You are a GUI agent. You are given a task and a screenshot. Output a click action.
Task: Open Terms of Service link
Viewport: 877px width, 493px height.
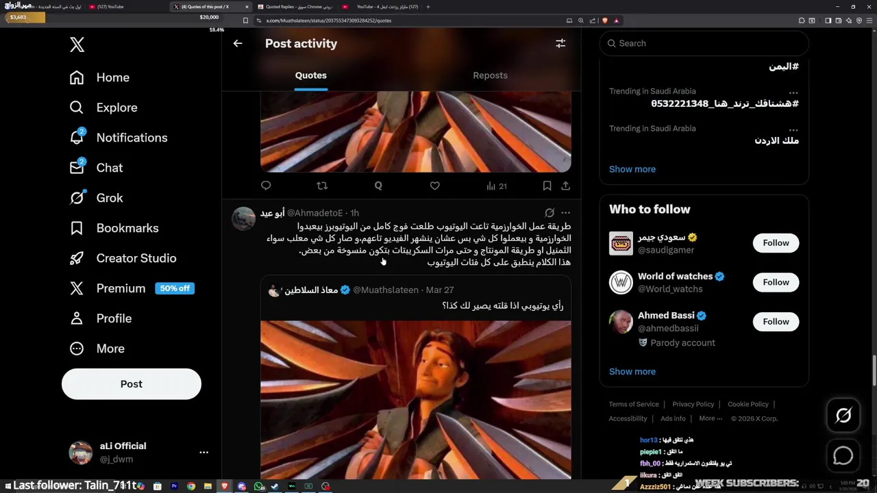coord(634,404)
